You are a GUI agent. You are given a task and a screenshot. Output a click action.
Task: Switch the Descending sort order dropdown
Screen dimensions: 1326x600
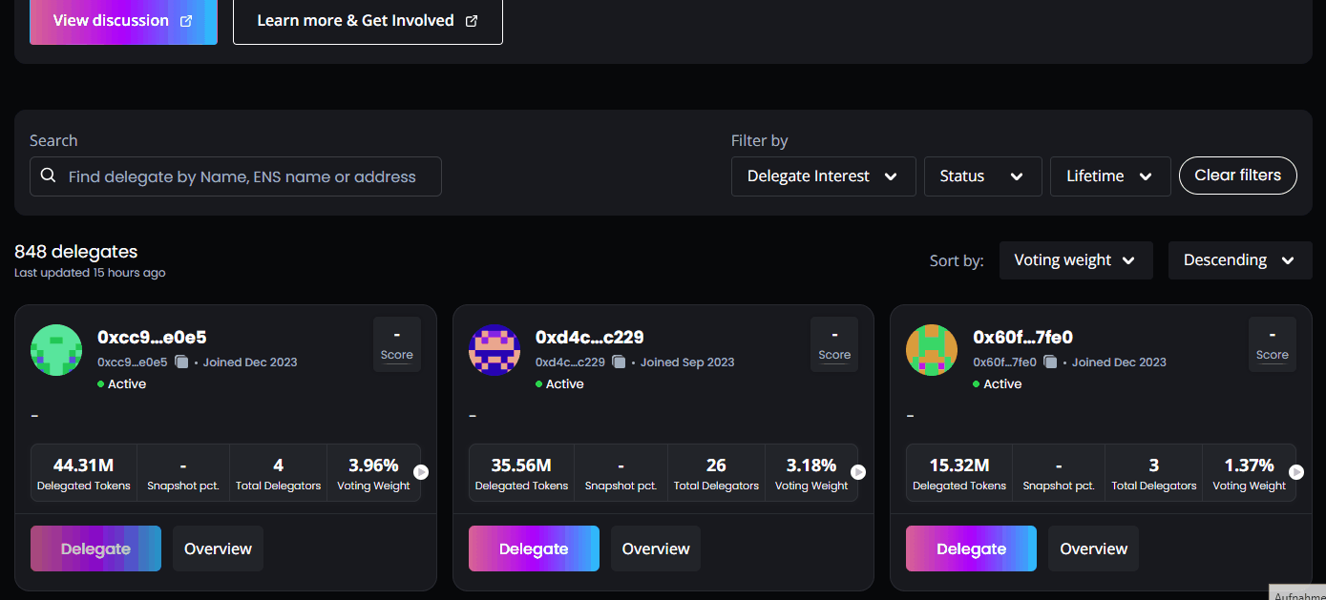pyautogui.click(x=1239, y=260)
